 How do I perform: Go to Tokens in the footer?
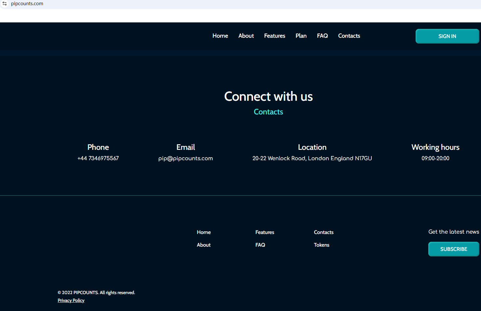tap(321, 245)
